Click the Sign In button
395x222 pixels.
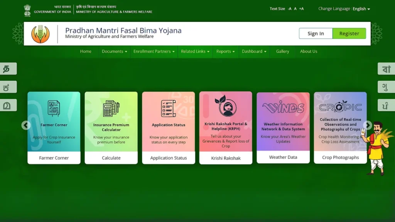[316, 34]
